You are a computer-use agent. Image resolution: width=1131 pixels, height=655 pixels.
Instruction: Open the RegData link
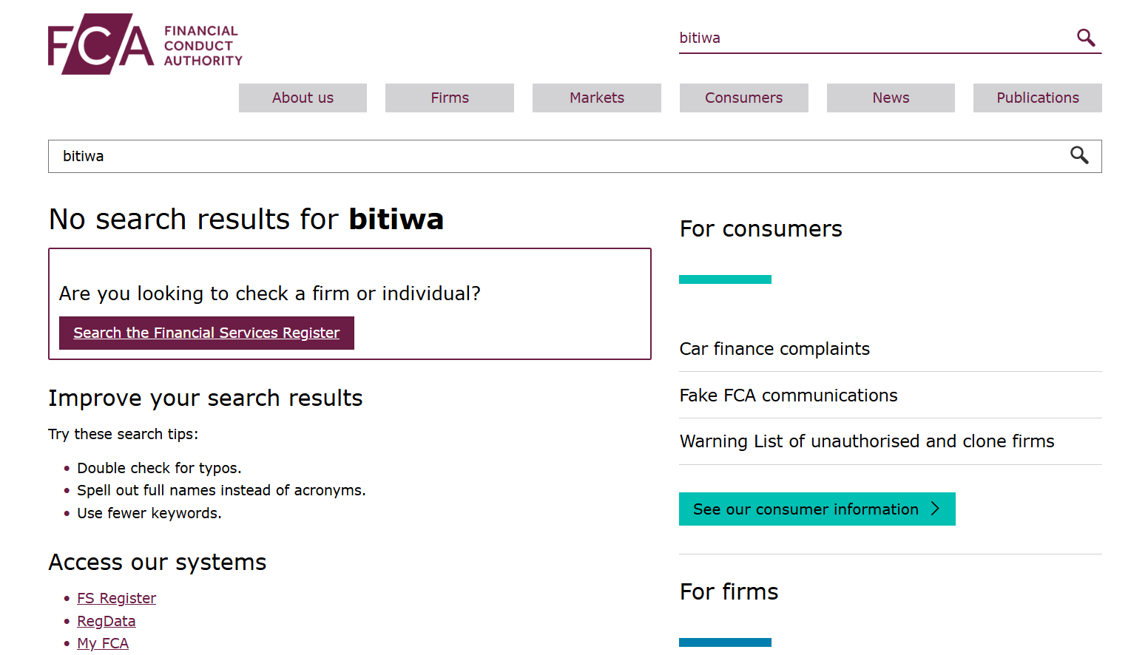[x=107, y=621]
